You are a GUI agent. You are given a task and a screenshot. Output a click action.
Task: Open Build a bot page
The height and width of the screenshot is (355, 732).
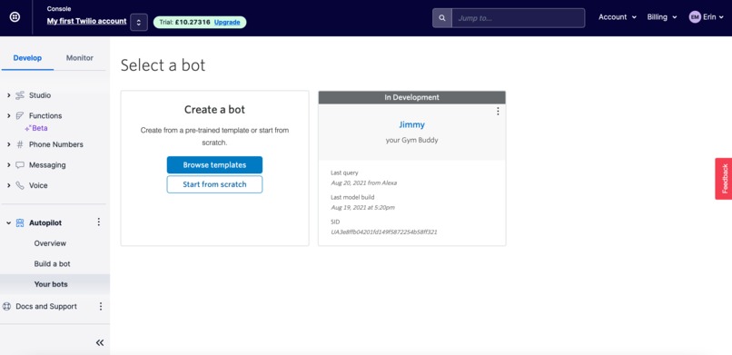click(x=53, y=264)
